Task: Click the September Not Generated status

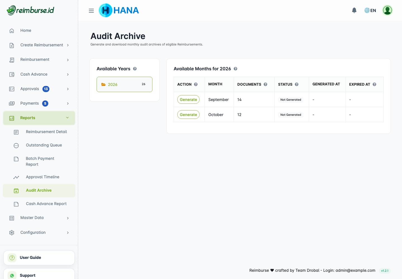Action: [x=291, y=100]
